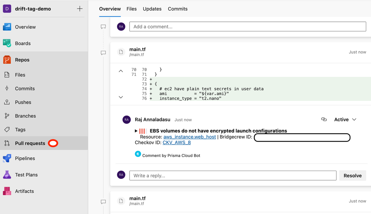Click the plus icon next to drift-tag-demo
The image size is (371, 214).
(79, 9)
